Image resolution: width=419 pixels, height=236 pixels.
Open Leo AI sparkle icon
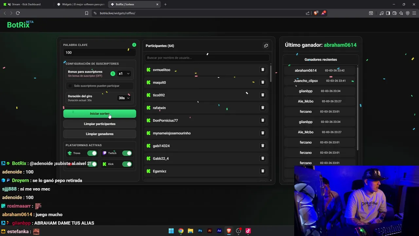401,13
